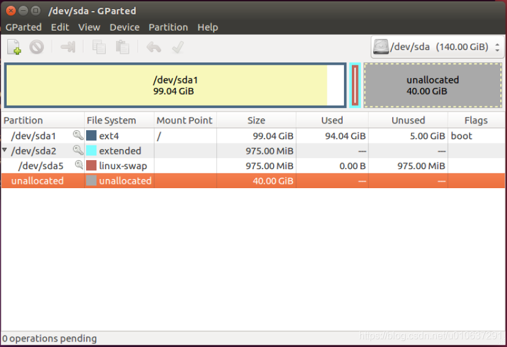Click the ext4 blue color swatch
The image size is (507, 347).
(91, 136)
